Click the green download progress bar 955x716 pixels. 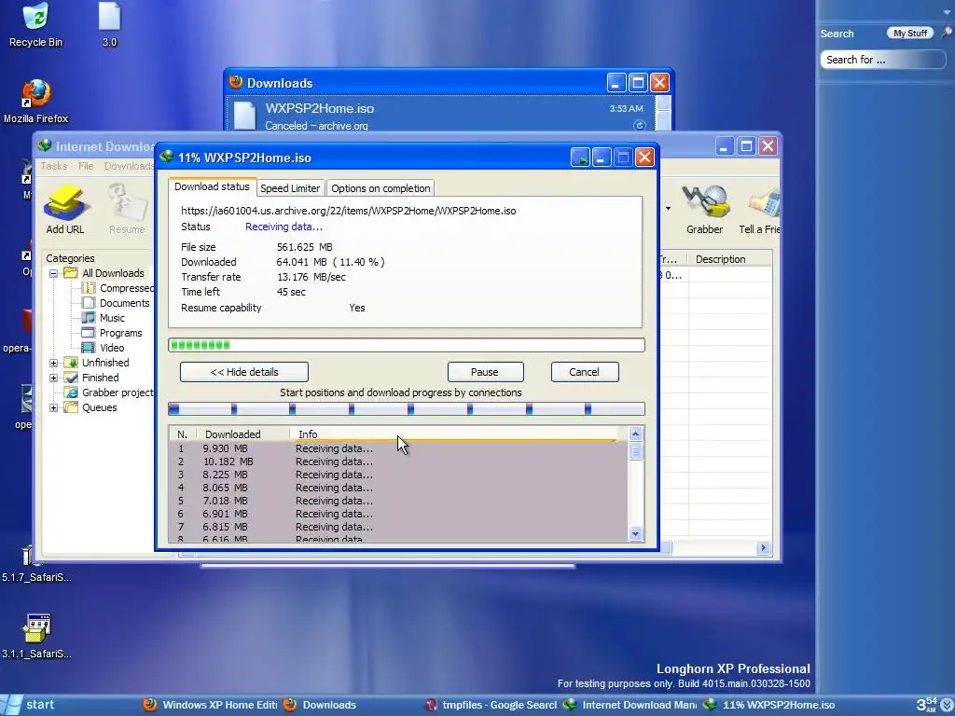pos(407,345)
